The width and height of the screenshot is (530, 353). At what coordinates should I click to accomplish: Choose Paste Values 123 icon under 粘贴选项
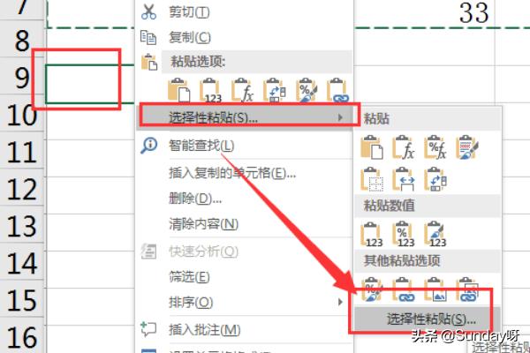coord(211,90)
